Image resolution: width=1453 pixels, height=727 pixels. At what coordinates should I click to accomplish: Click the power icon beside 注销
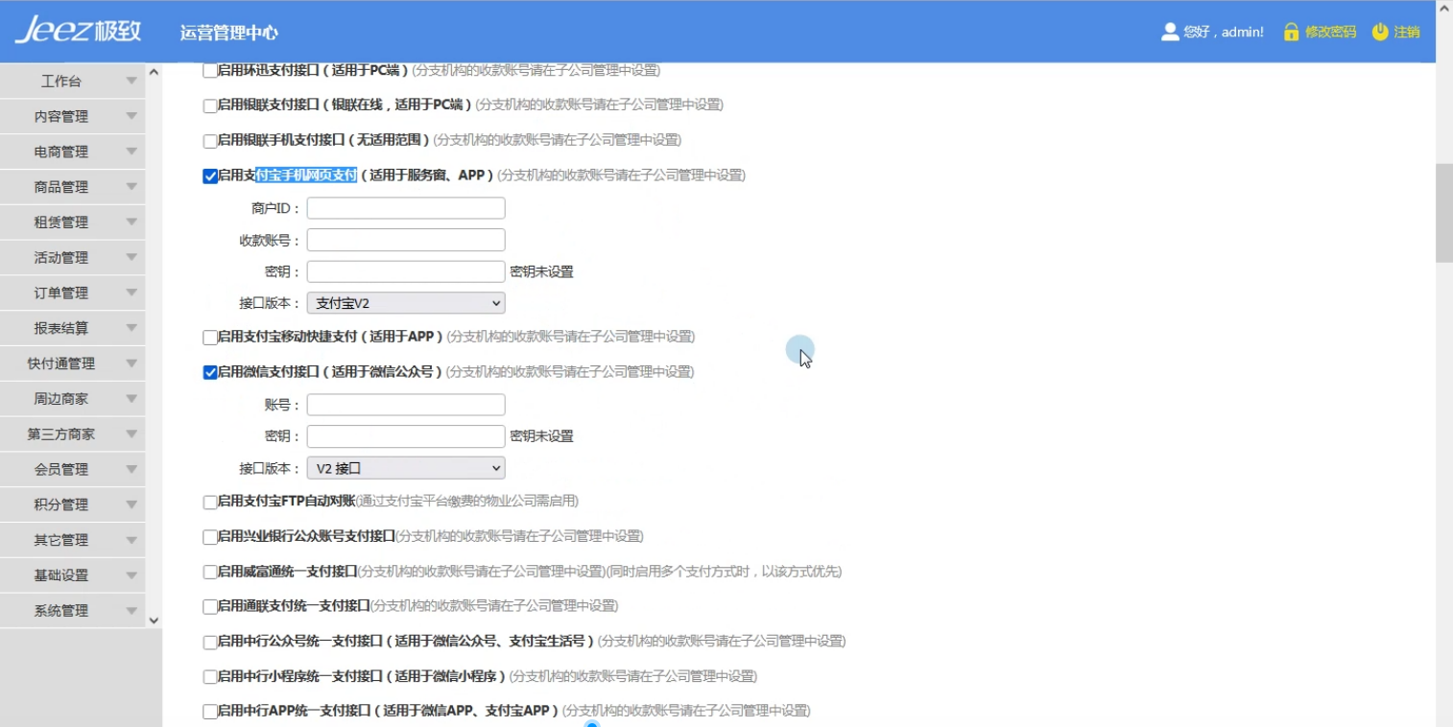[1380, 32]
